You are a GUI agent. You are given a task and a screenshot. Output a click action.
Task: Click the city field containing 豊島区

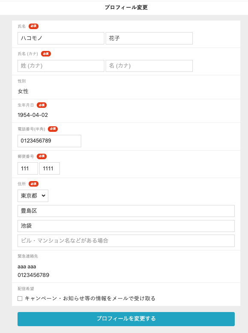[x=126, y=211]
